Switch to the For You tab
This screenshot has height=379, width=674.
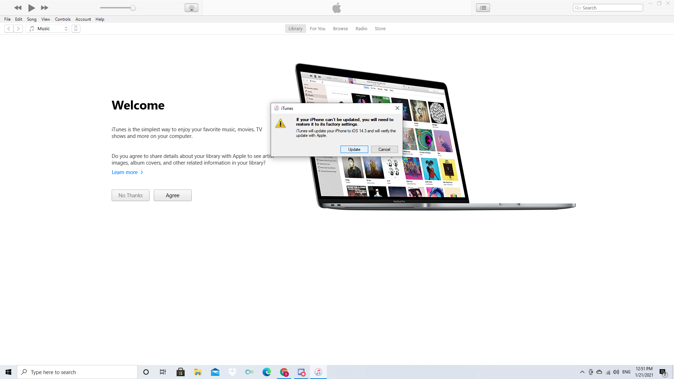317,28
